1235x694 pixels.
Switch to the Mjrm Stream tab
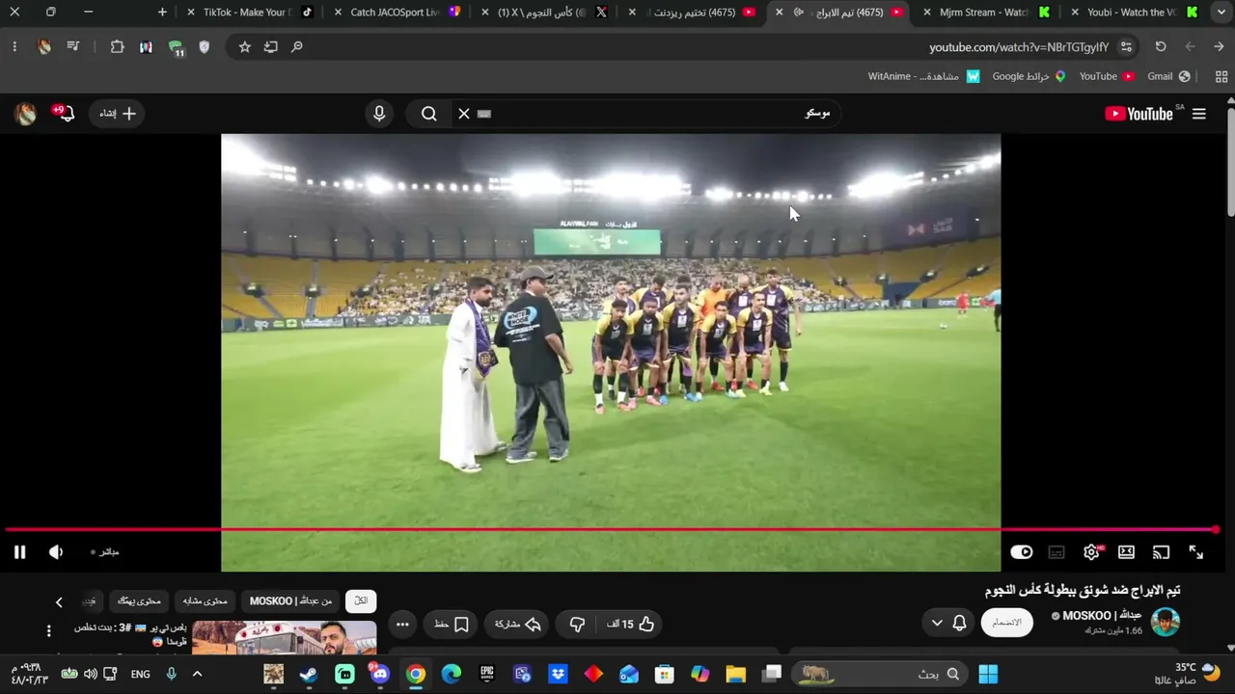pyautogui.click(x=986, y=13)
